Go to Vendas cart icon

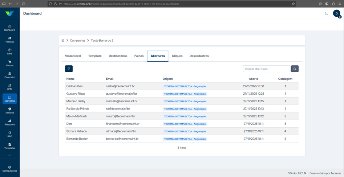10,62
